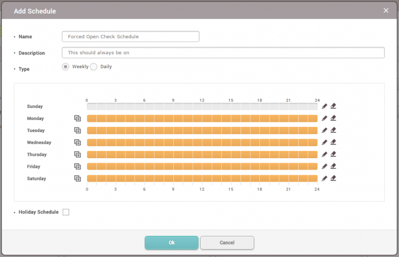Click the pencil edit icon for Saturday
The width and height of the screenshot is (399, 257).
[x=324, y=178]
